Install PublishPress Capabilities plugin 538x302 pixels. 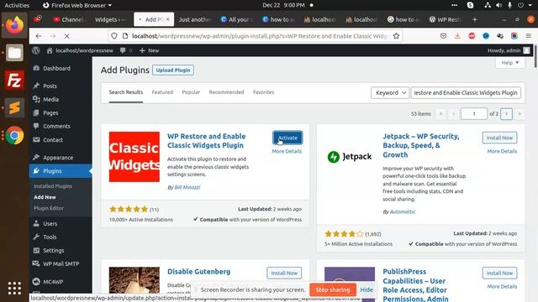click(499, 273)
